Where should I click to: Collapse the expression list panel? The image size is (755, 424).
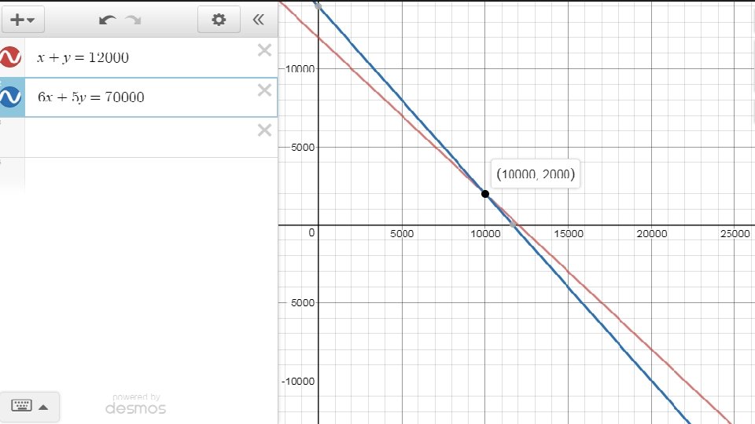pos(259,20)
